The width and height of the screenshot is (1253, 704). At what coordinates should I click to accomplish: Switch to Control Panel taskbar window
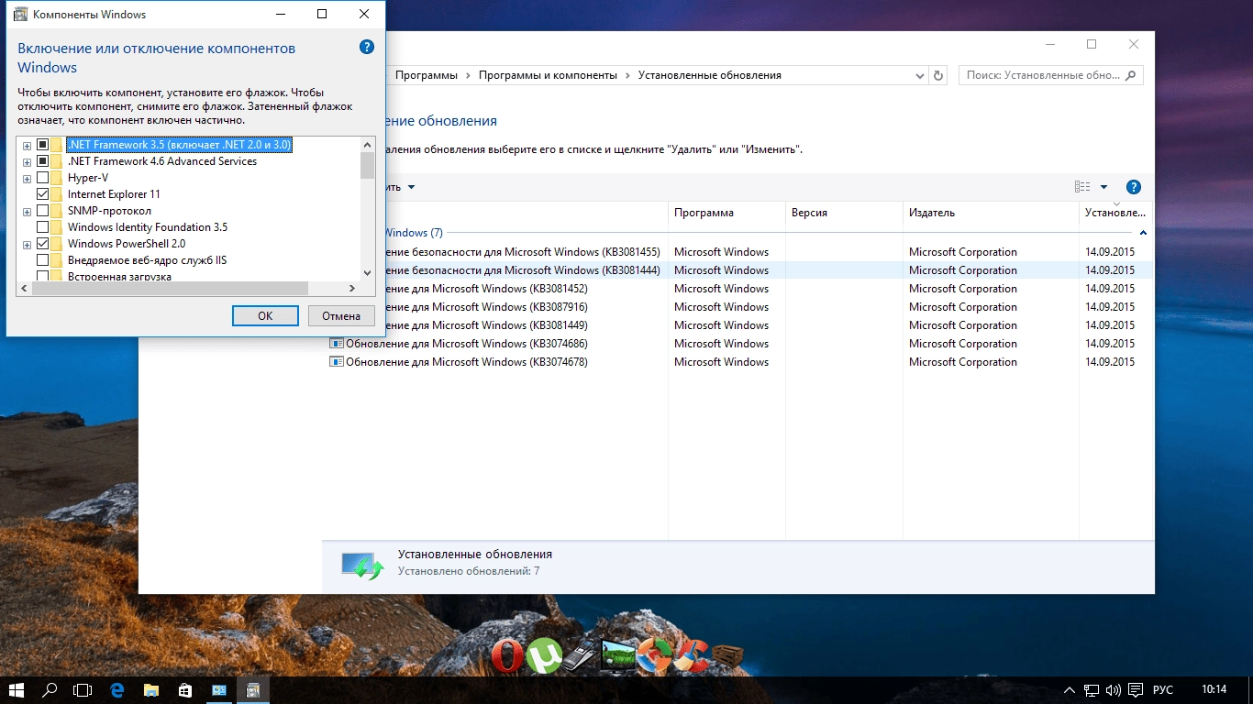coord(219,690)
